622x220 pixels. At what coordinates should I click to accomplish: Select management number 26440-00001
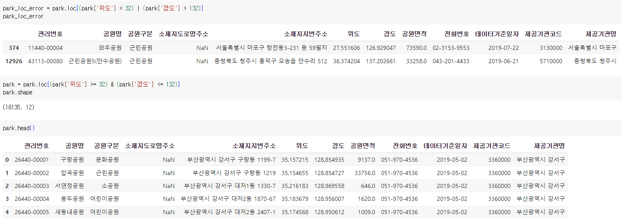pos(32,160)
